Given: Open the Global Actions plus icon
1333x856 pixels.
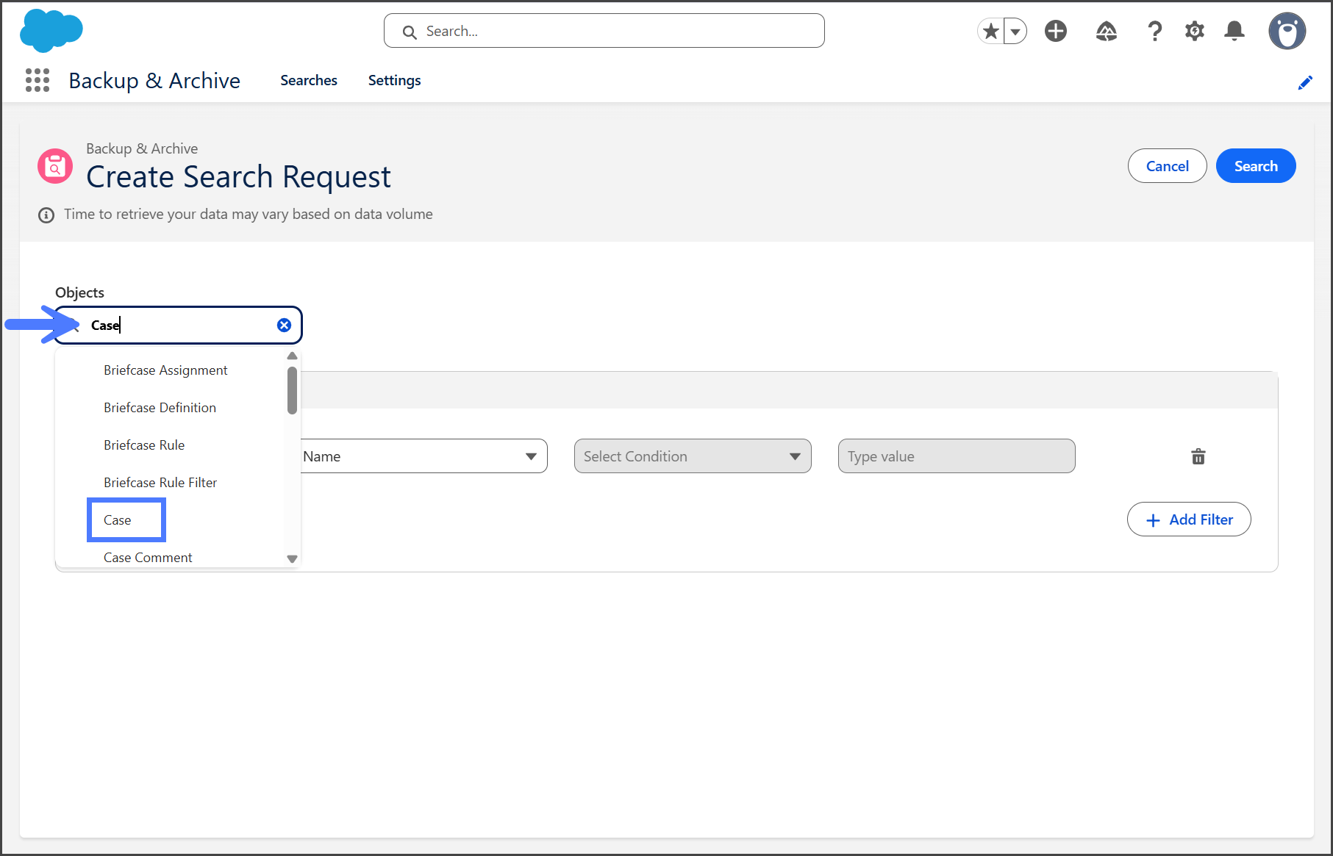Looking at the screenshot, I should point(1056,31).
